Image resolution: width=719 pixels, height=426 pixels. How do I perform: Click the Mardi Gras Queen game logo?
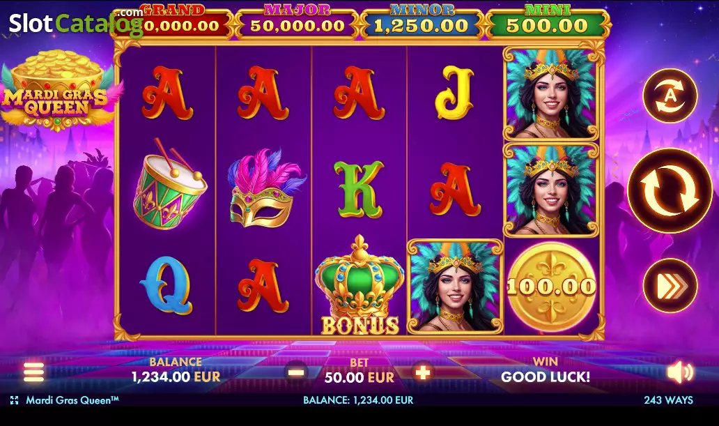[x=57, y=91]
